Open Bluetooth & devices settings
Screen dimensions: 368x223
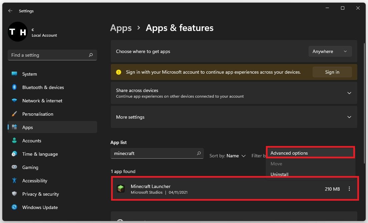[x=43, y=87]
